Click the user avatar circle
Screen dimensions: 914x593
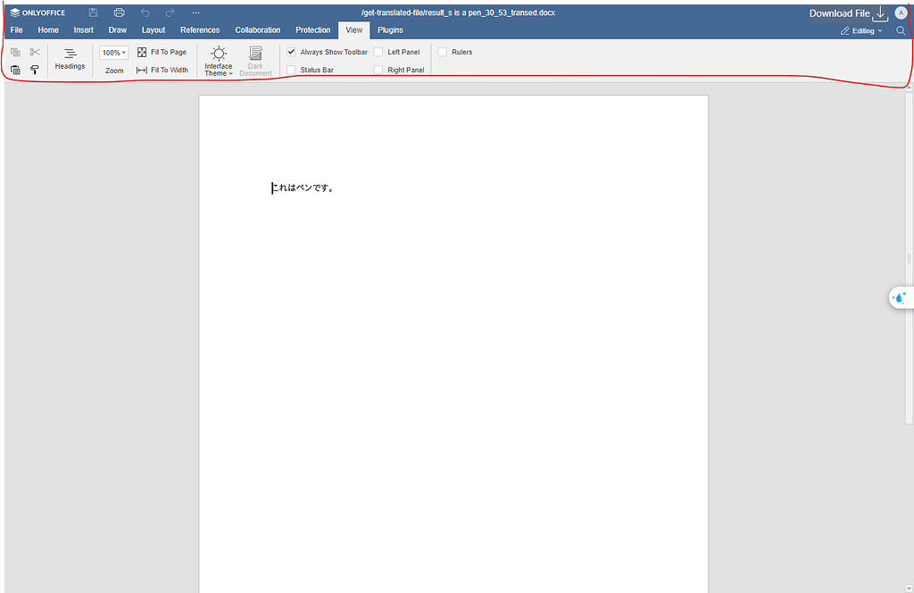[x=901, y=13]
